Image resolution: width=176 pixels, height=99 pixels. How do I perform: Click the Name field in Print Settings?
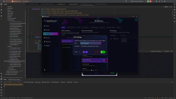(x=90, y=43)
